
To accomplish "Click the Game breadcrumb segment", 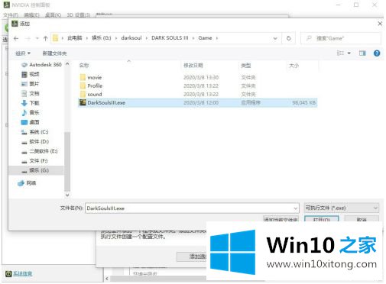I will (205, 38).
